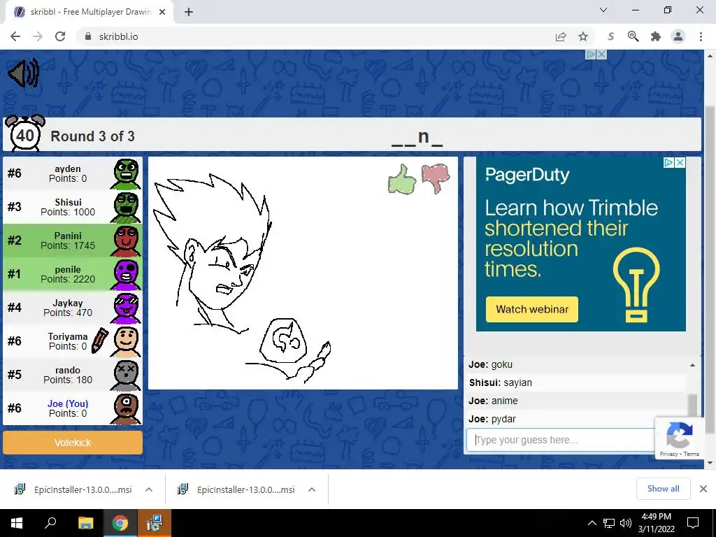This screenshot has height=537, width=716.
Task: Click Panini's red avatar
Action: (126, 241)
